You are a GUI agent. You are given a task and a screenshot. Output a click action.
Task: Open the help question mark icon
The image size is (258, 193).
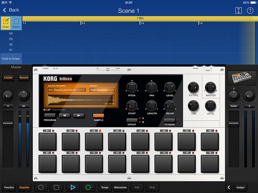[250, 11]
